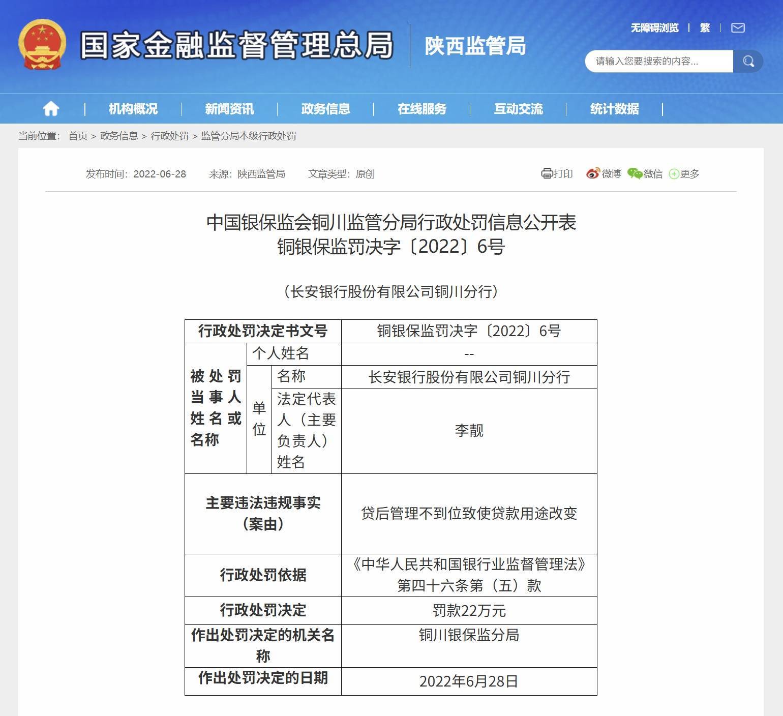This screenshot has height=716, width=783.
Task: Open the 互动交流 menu
Action: [x=518, y=109]
